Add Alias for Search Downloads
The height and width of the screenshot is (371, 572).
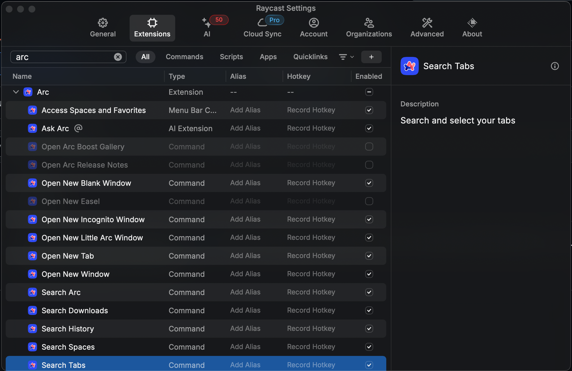tap(245, 310)
